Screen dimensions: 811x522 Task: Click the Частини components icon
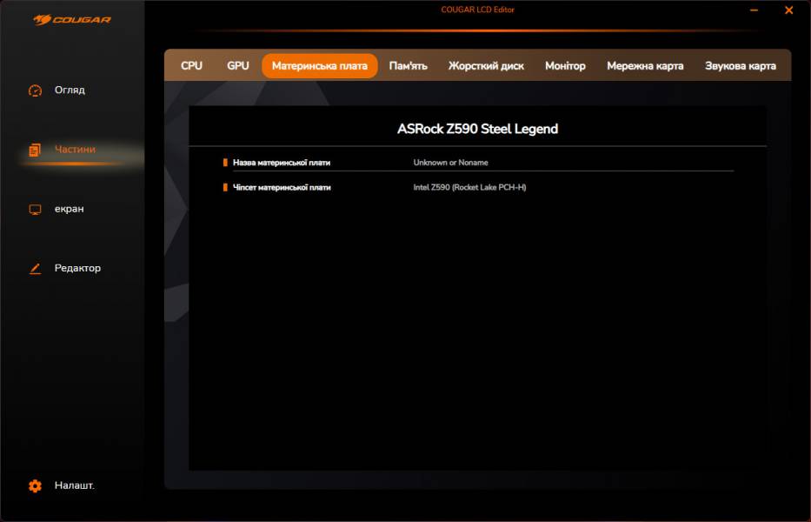(x=35, y=150)
